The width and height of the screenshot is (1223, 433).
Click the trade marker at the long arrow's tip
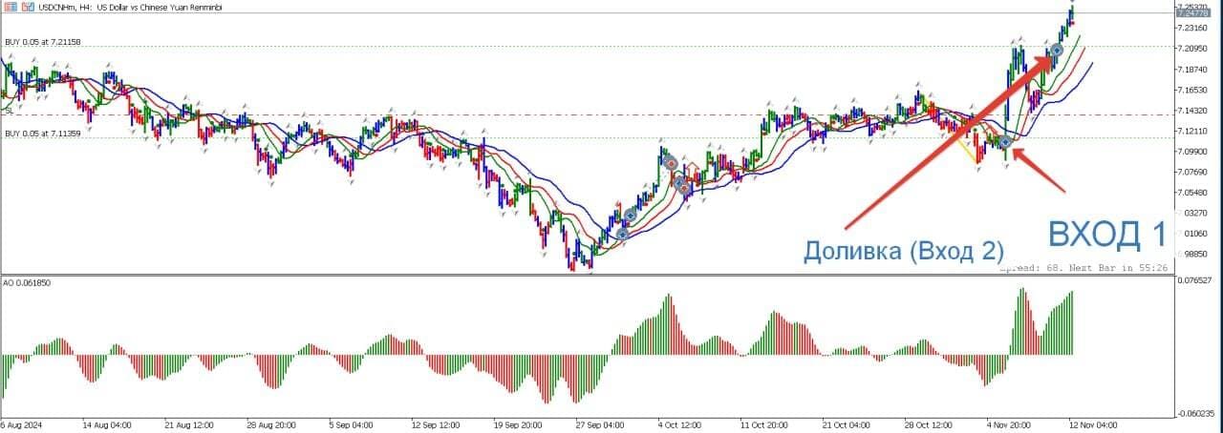point(1056,50)
